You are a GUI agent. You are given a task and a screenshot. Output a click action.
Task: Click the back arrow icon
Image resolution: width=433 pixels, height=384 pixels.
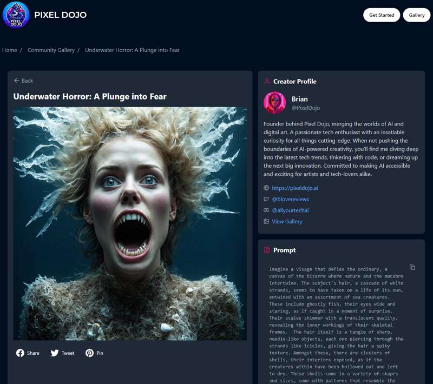click(17, 81)
